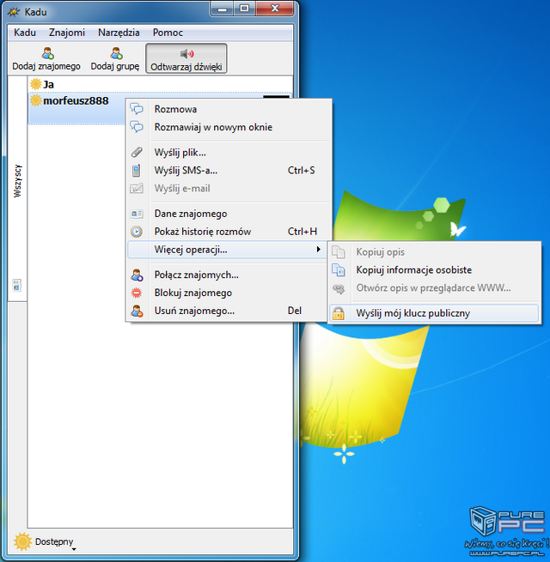550x562 pixels.
Task: Click the Rozmowa chat bubble icon
Action: 137,109
